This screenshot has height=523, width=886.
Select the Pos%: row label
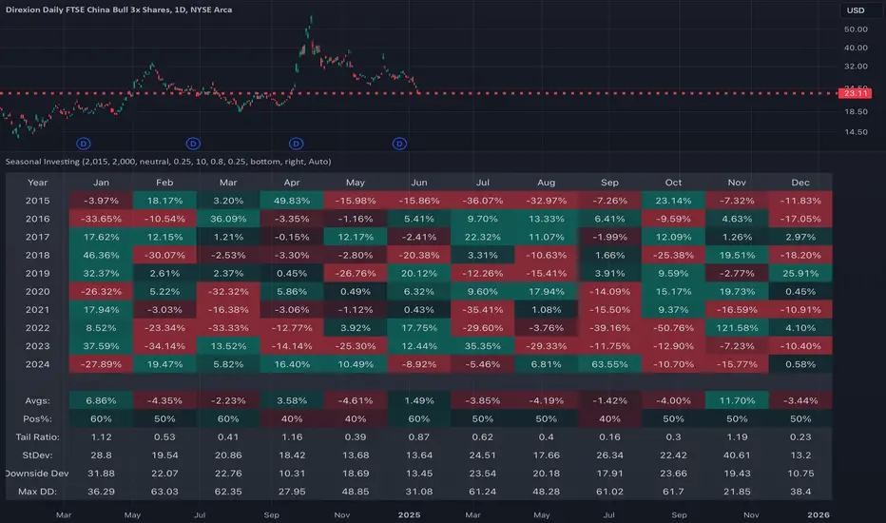[x=38, y=419]
